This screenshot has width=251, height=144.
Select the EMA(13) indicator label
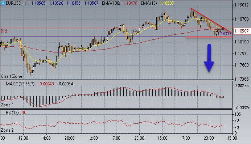tap(149, 3)
